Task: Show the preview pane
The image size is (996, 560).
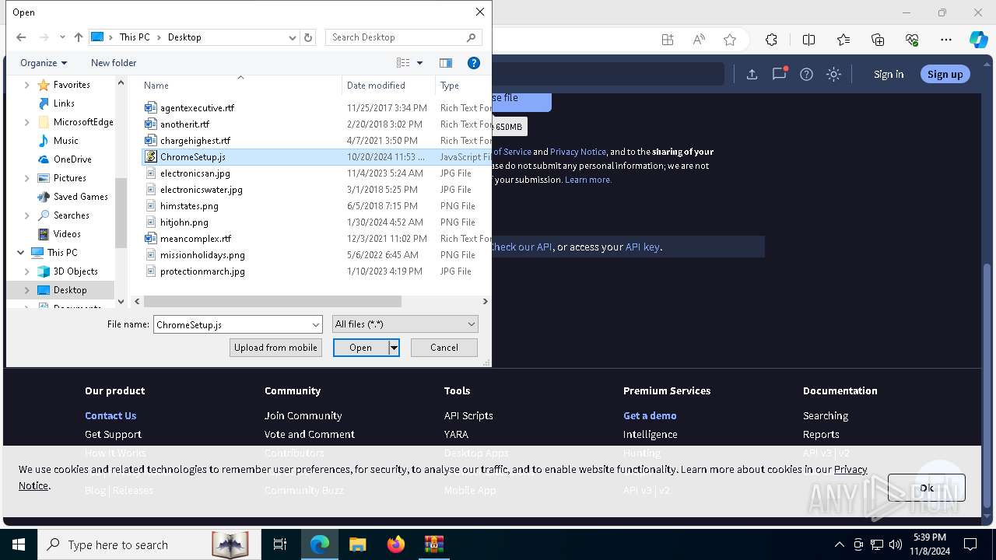Action: pos(446,63)
